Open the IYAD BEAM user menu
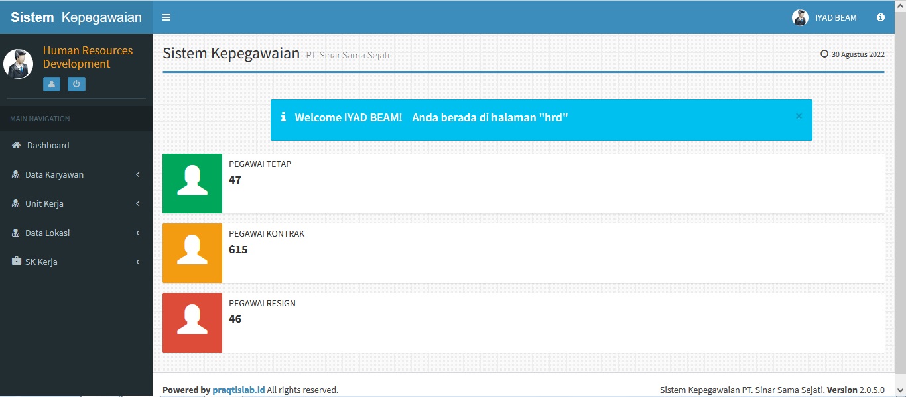 click(824, 17)
